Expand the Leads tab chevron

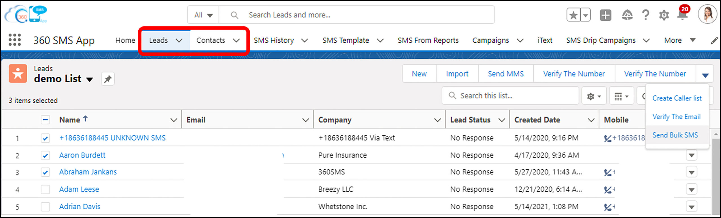tap(179, 41)
